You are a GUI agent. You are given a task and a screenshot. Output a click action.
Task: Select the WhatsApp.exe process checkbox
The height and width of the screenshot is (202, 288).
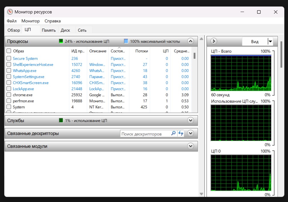click(x=9, y=70)
